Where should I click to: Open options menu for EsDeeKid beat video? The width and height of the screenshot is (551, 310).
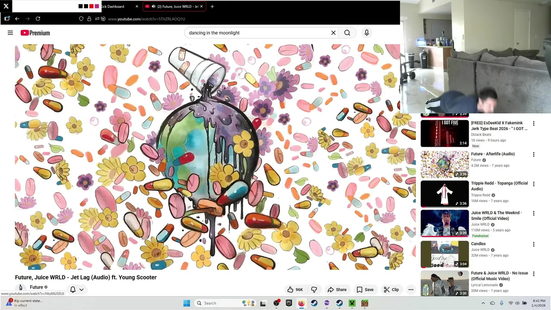[534, 124]
